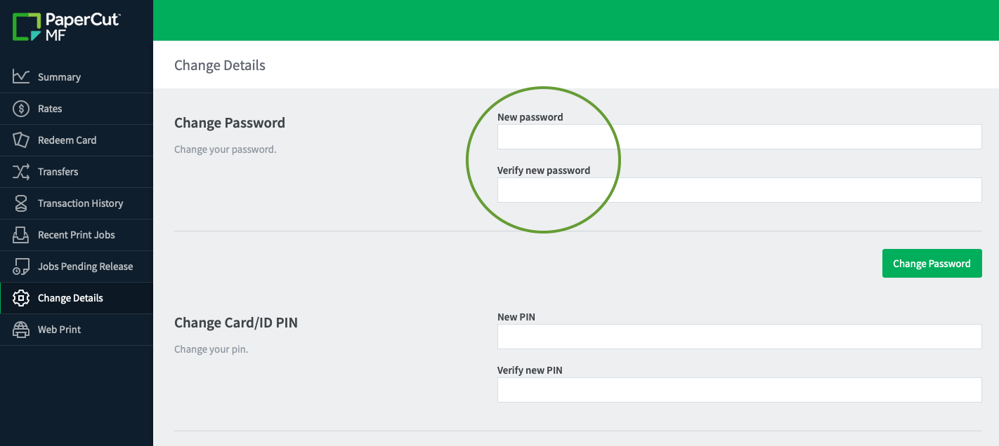Click the PaperCut MF logo

[x=67, y=27]
